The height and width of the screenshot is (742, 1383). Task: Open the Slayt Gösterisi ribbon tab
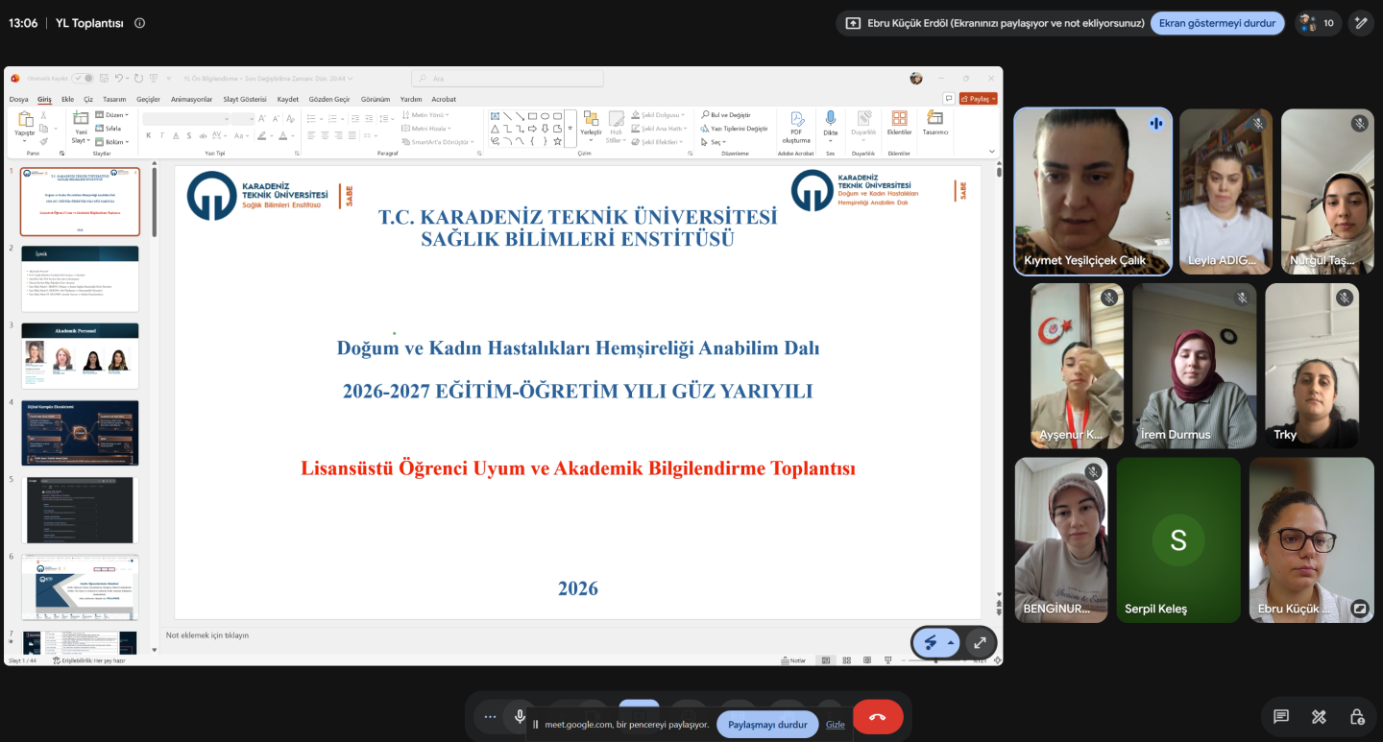click(x=245, y=99)
